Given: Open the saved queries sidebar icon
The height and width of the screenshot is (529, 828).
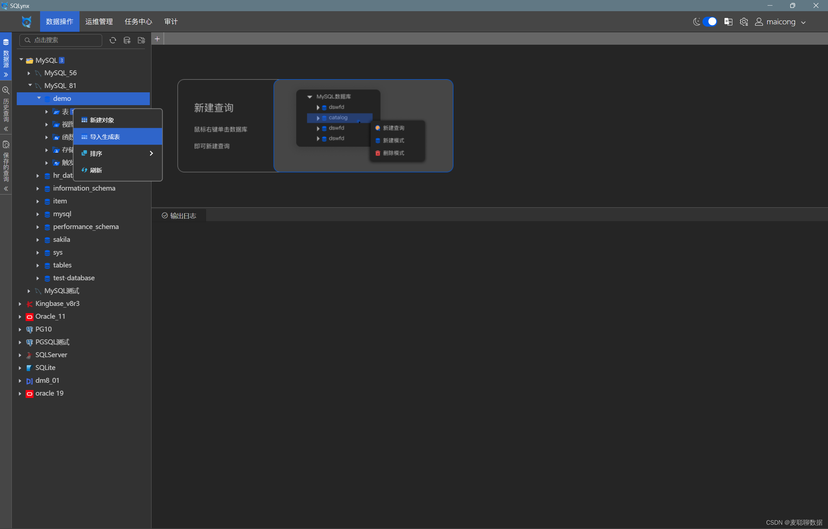Looking at the screenshot, I should (x=6, y=145).
